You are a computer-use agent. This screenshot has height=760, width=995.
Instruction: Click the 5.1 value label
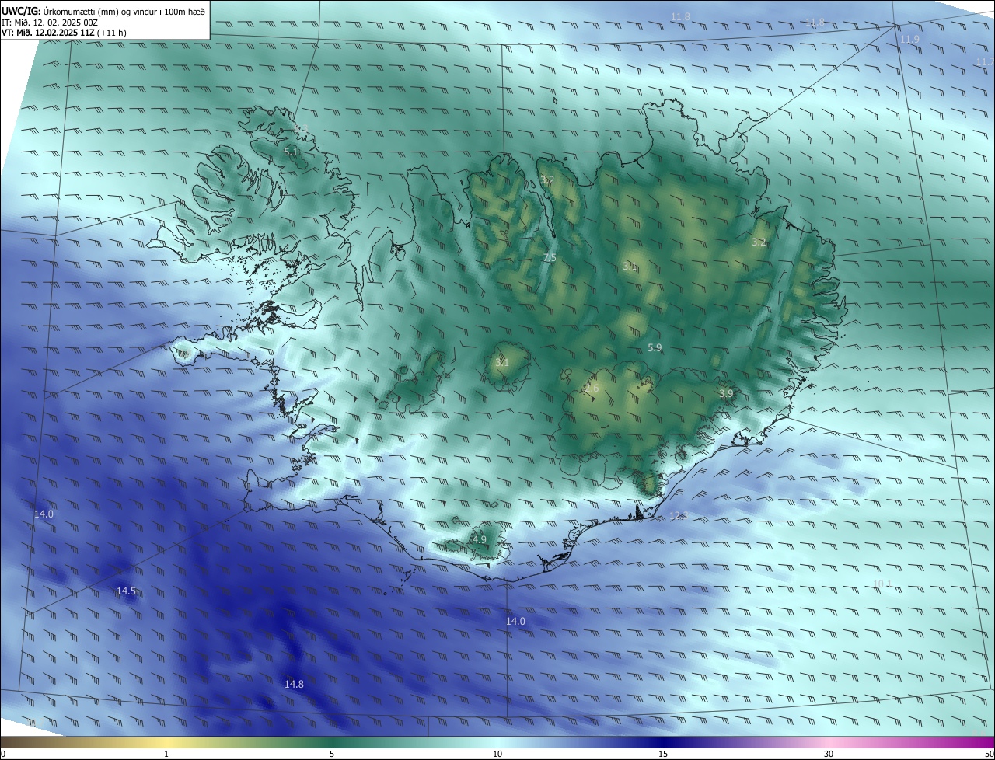tap(291, 152)
